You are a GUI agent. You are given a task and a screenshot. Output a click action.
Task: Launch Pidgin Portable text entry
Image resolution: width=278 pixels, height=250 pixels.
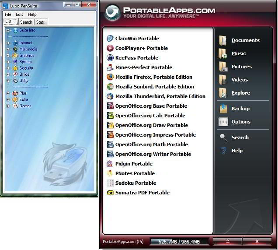[x=134, y=164]
